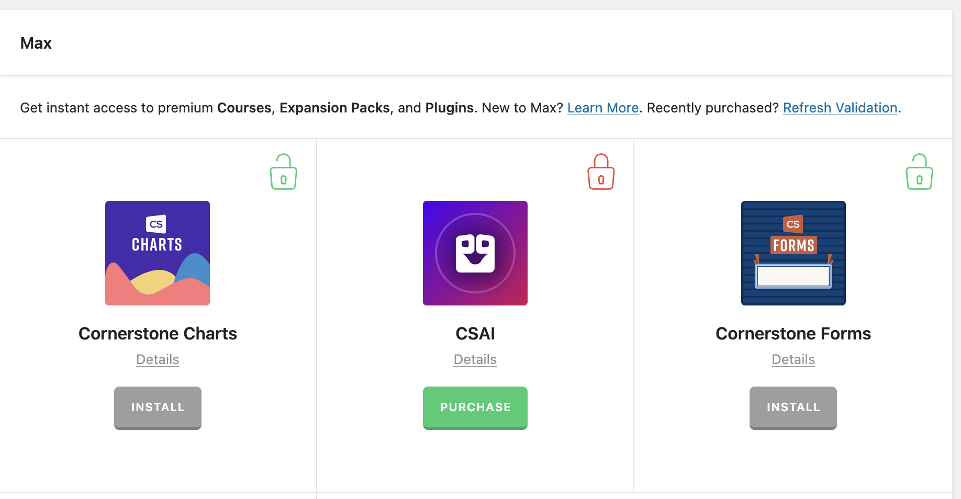Click the Cornerstone Charts title text
Screen dimensions: 961x499
coord(158,334)
